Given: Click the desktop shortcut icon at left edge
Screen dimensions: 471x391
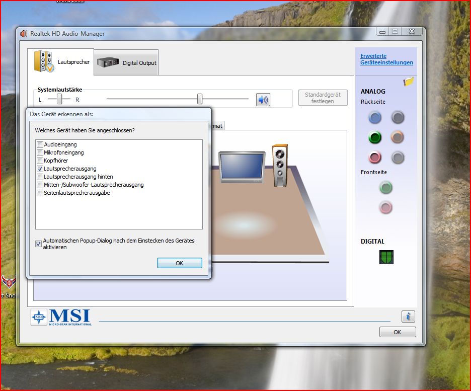Looking at the screenshot, I should 8,282.
